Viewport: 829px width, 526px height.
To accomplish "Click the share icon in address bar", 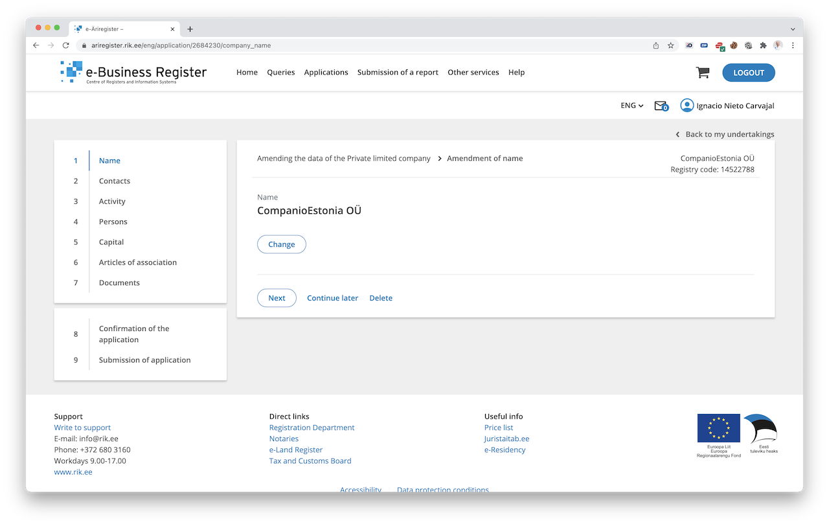I will (656, 45).
